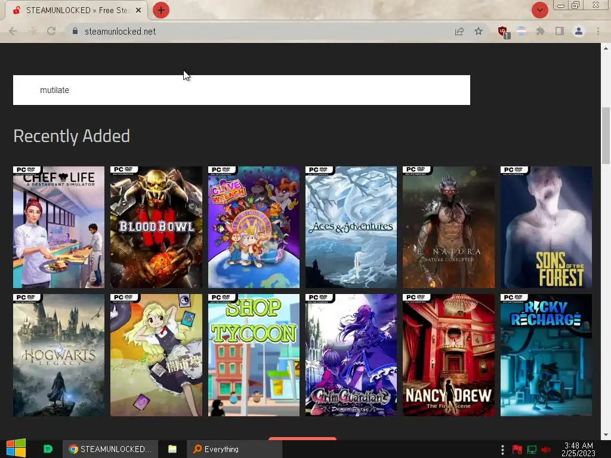
Task: Close the STEAMUNLOCKED tab
Action: pos(138,11)
